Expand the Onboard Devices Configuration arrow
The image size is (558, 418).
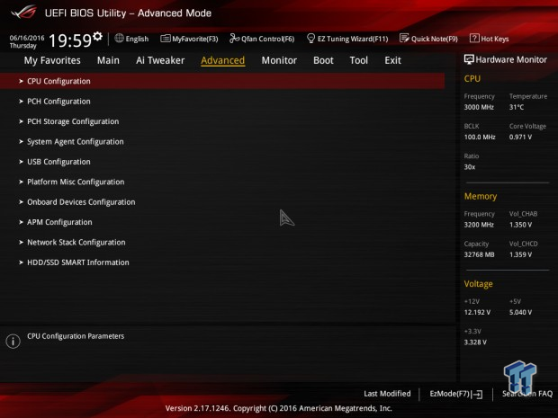pos(21,202)
